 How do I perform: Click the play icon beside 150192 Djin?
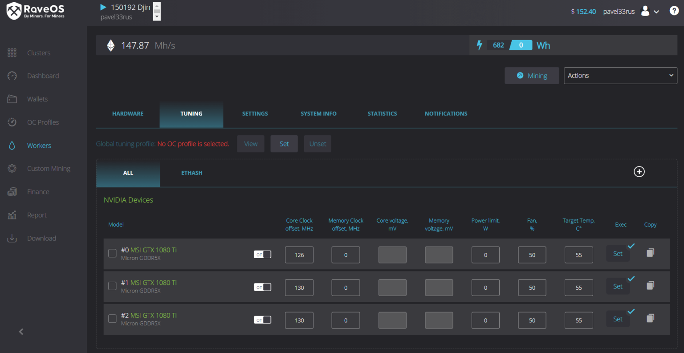(x=103, y=7)
